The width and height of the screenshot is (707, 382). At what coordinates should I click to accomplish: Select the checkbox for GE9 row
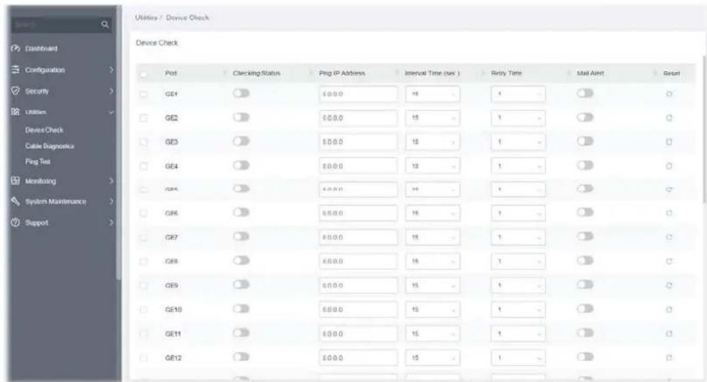[x=143, y=285]
